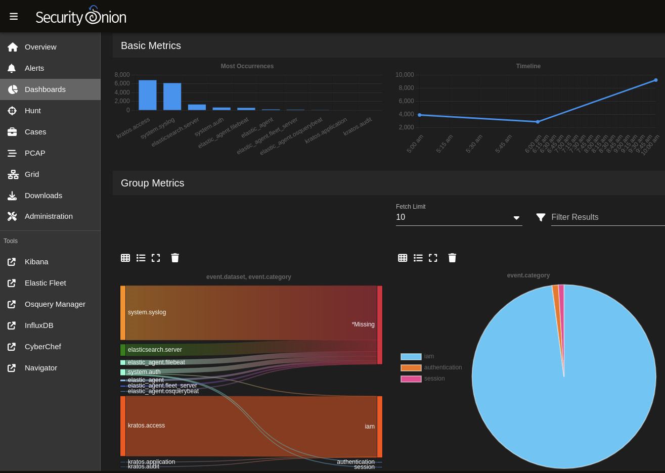Show table view for Sankey chart

click(x=125, y=258)
